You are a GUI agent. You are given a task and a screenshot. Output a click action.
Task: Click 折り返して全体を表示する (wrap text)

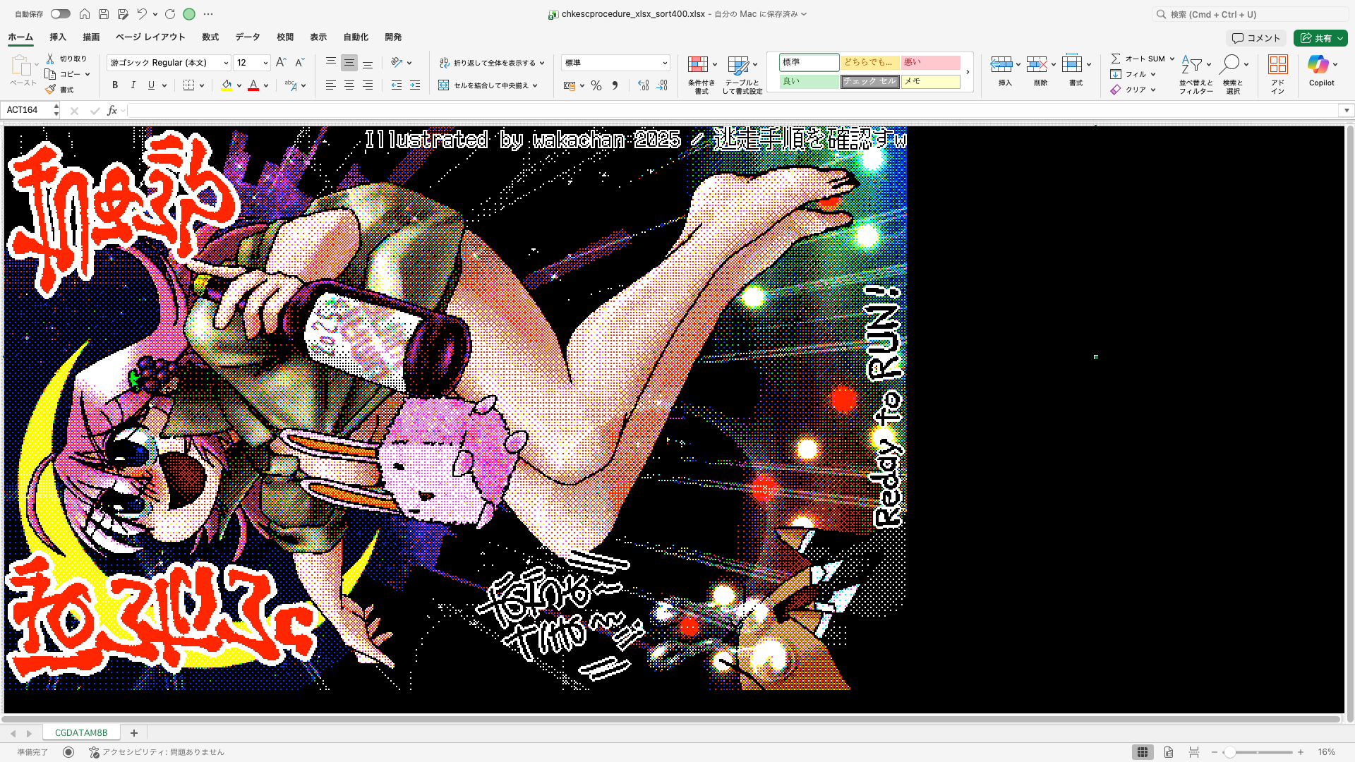[x=491, y=62]
